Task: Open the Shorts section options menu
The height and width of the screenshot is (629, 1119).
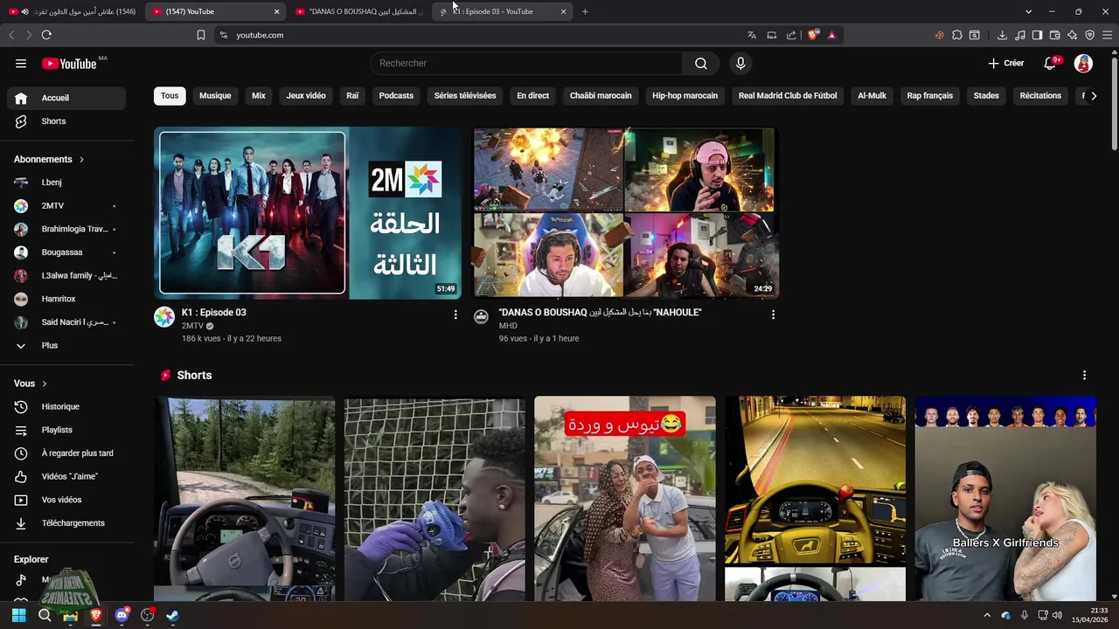Action: [1084, 375]
